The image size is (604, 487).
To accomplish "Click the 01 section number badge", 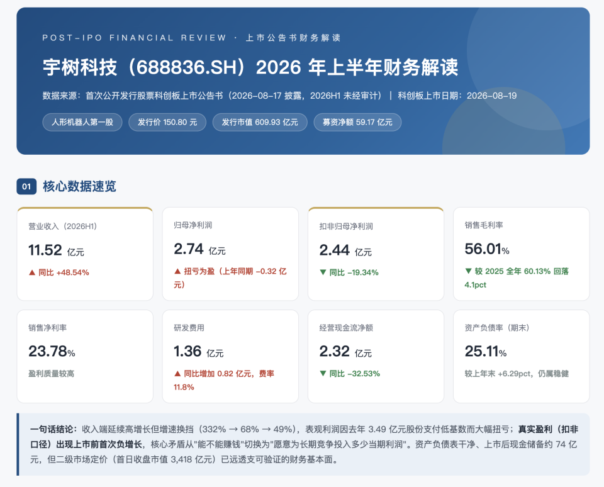I will click(26, 186).
